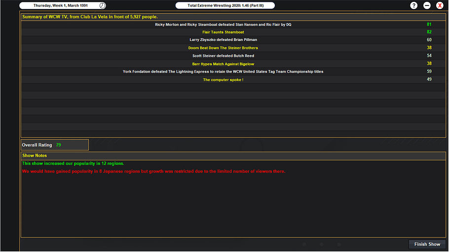This screenshot has width=449, height=252.
Task: Select the Flair Taunts Steamboat segment
Action: 233,32
